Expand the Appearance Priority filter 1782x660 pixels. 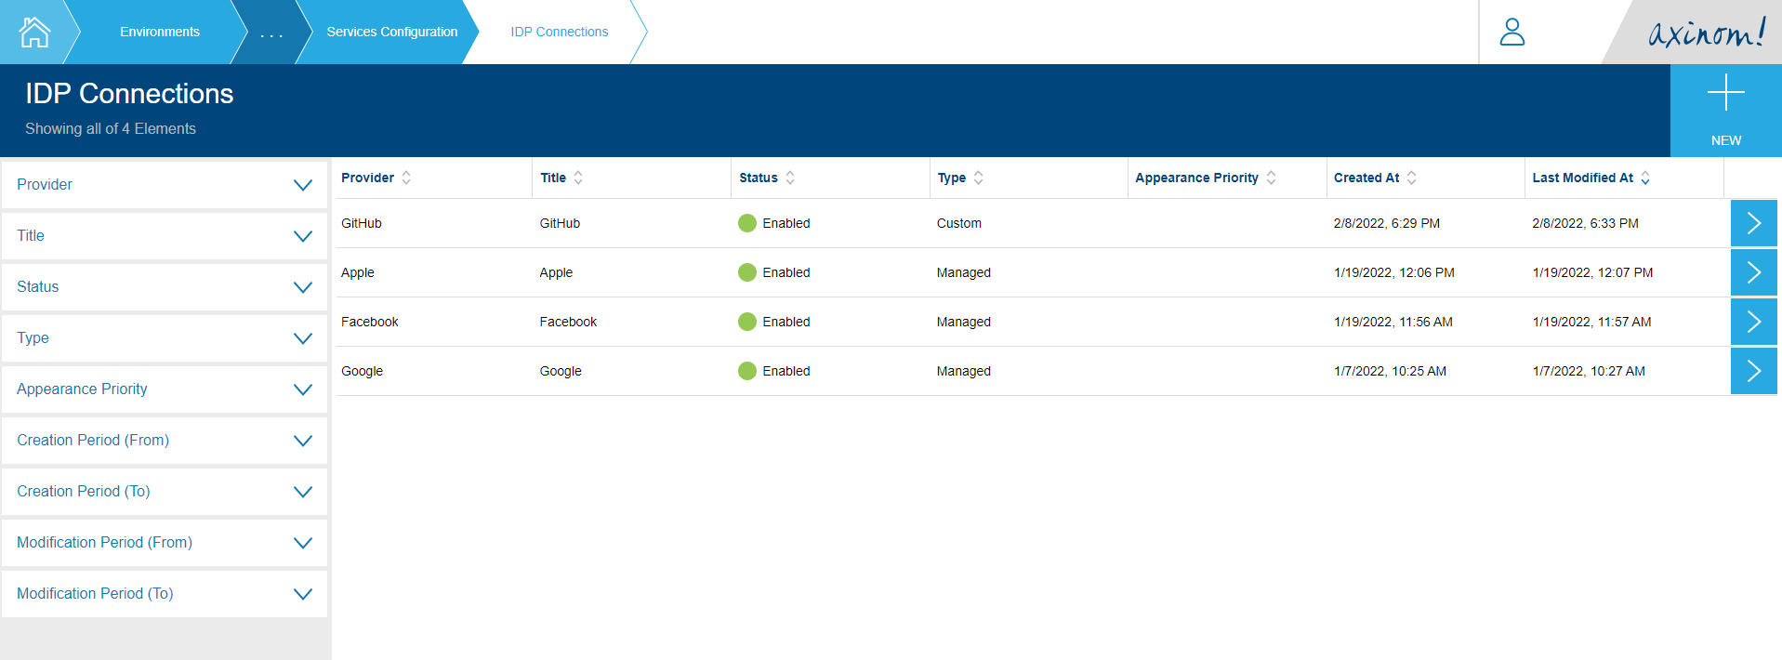click(x=302, y=389)
